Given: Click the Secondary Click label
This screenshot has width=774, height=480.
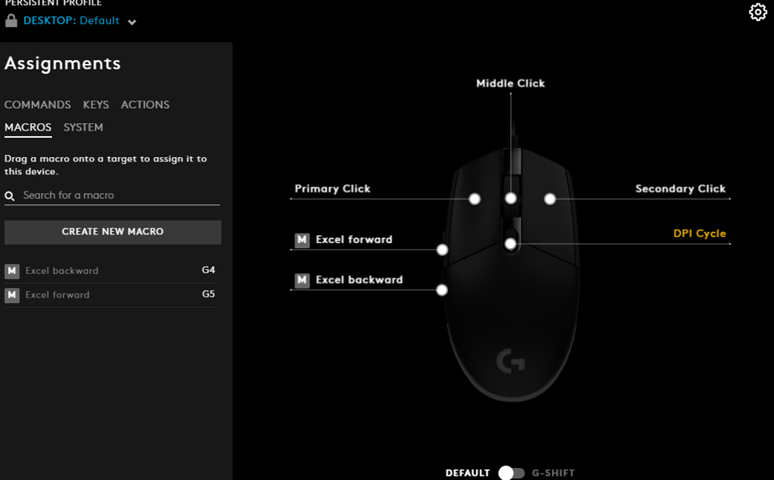Looking at the screenshot, I should (x=680, y=189).
